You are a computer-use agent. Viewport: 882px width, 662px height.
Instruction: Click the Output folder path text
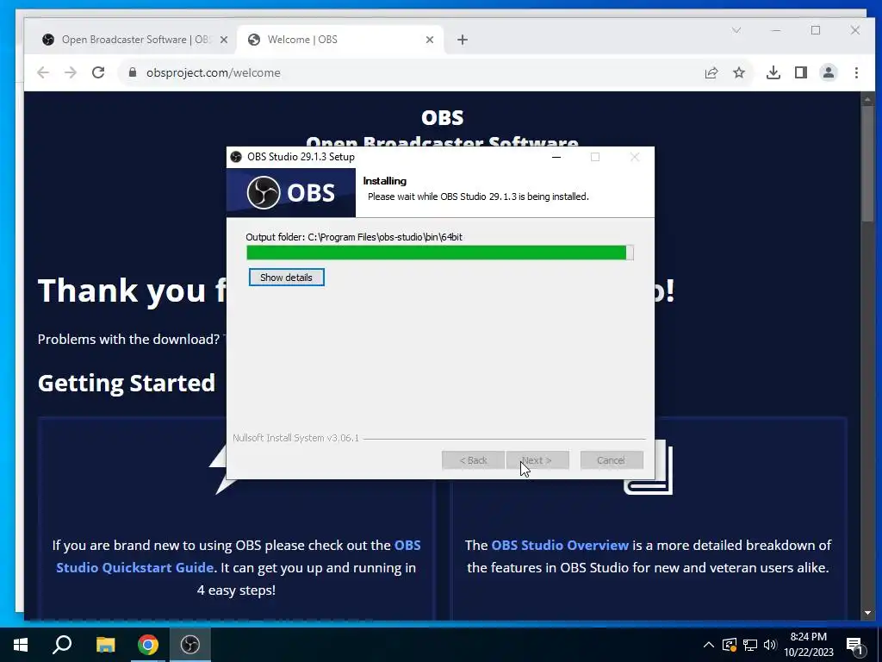pyautogui.click(x=354, y=237)
